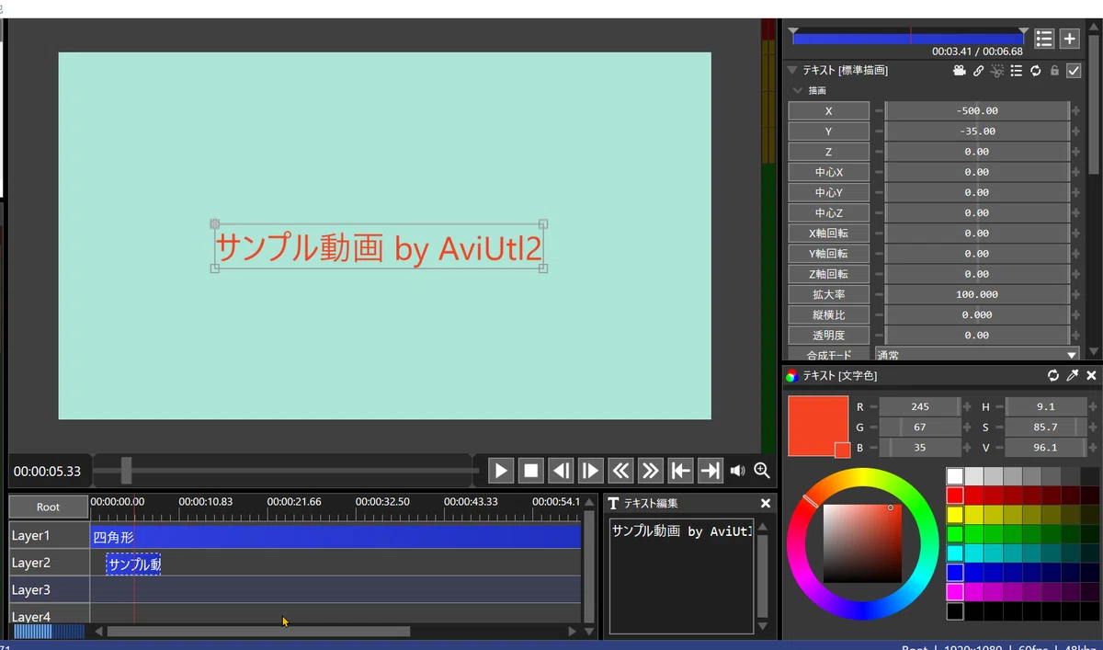Decrease 透明度 value with its minus
The image size is (1103, 650).
pos(879,336)
